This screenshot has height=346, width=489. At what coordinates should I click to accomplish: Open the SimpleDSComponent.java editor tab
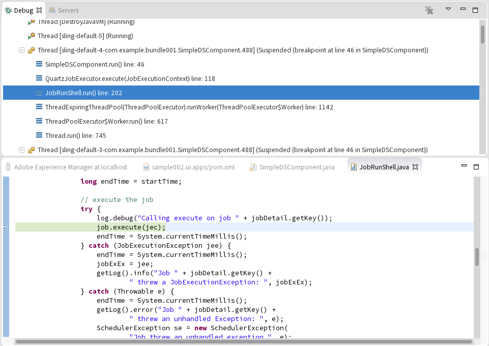coord(297,167)
